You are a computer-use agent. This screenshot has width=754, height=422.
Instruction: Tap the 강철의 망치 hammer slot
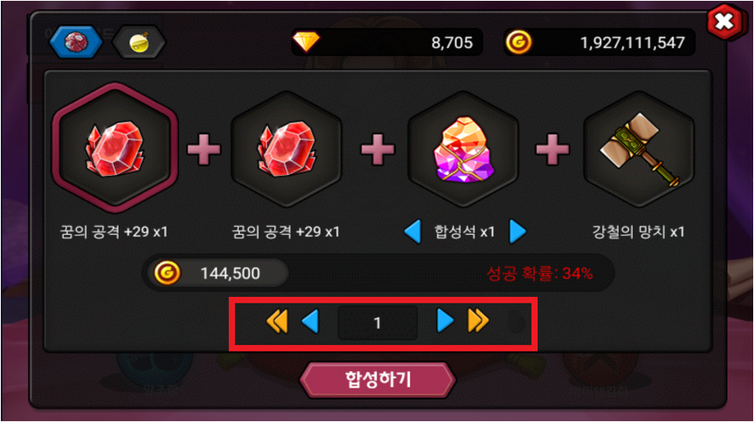click(x=639, y=149)
